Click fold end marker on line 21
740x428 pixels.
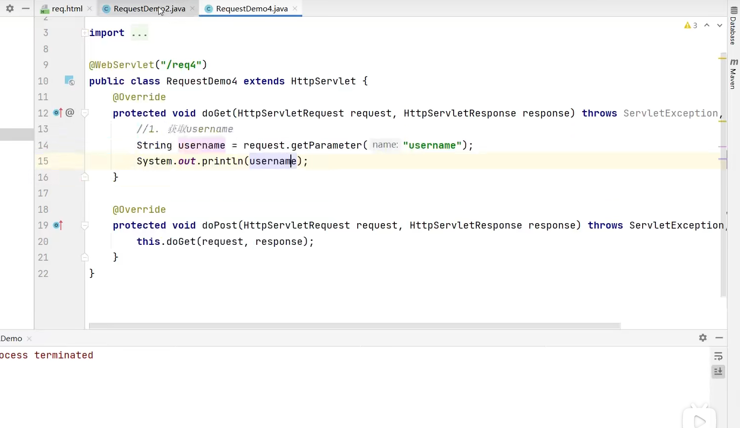(x=85, y=257)
